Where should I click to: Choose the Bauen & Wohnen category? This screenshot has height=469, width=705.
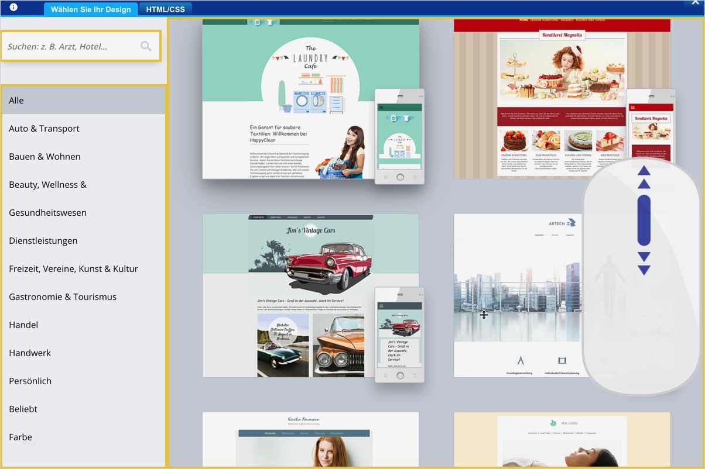[x=84, y=157]
